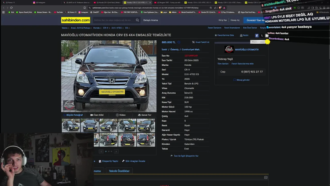Screen dimensions: 330x186
Task: Open Tüm İlanları of the seller
Action: pos(223,64)
